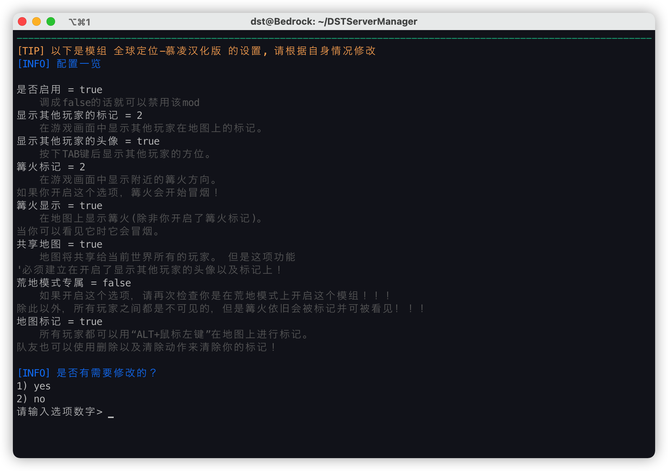The width and height of the screenshot is (668, 471).
Task: Click description mentioning ALT+鼠标左键
Action: click(174, 334)
